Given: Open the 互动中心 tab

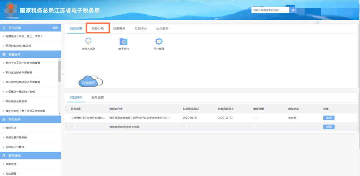Looking at the screenshot, I should click(141, 29).
